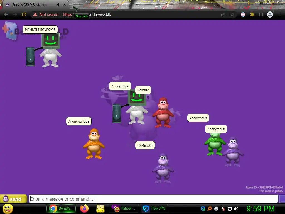Click the tray shield security icon
285x214 pixels.
(203, 209)
